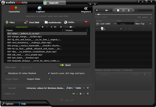156x107 pixels.
Task: Select 004-vera_brezhneva_-_realnaya_zhizn.mp3
Action: [x=47, y=43]
